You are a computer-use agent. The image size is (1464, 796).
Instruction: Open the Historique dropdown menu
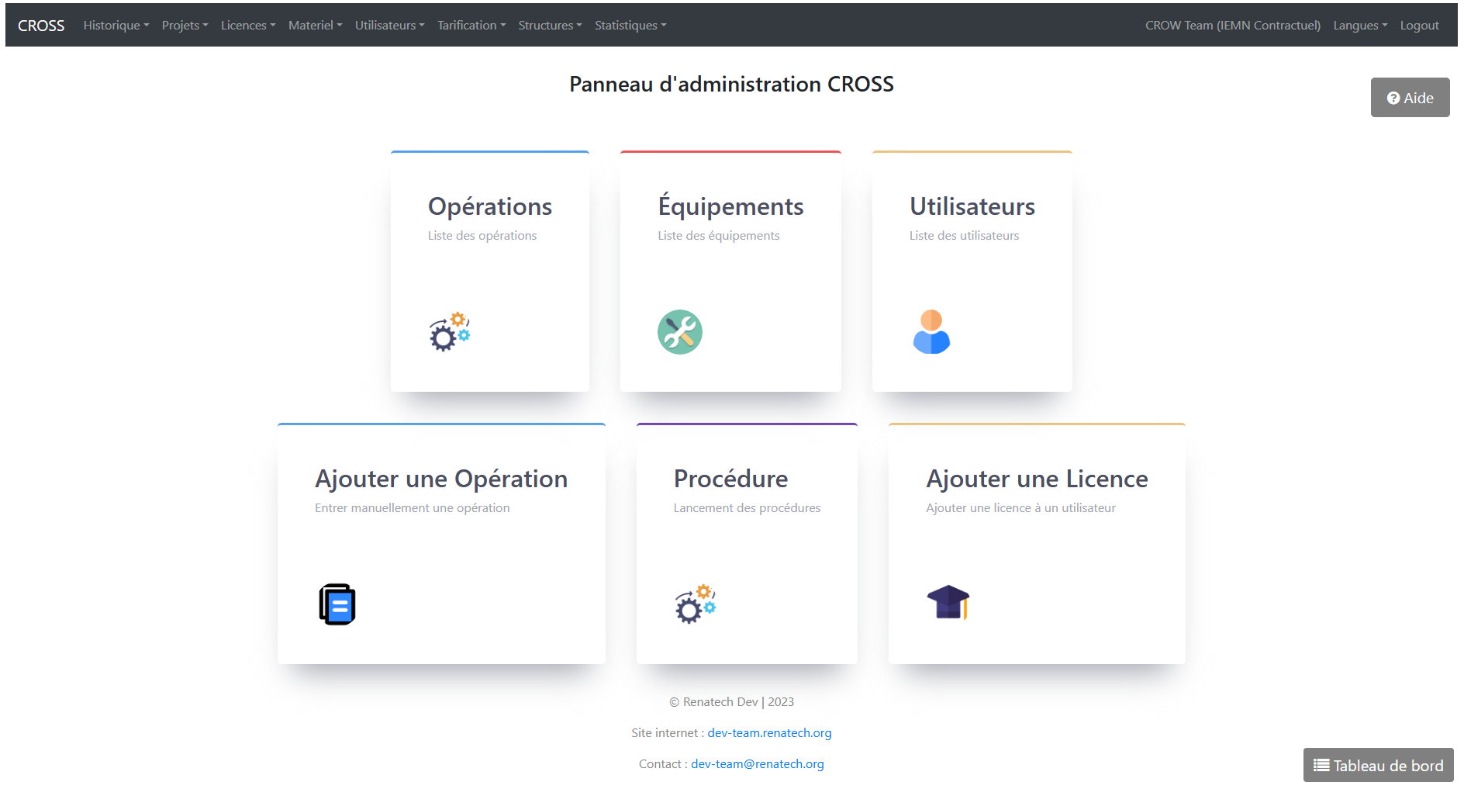(x=116, y=26)
